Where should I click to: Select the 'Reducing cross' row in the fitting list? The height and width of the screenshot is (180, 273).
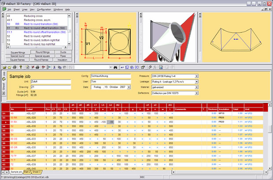(37, 16)
